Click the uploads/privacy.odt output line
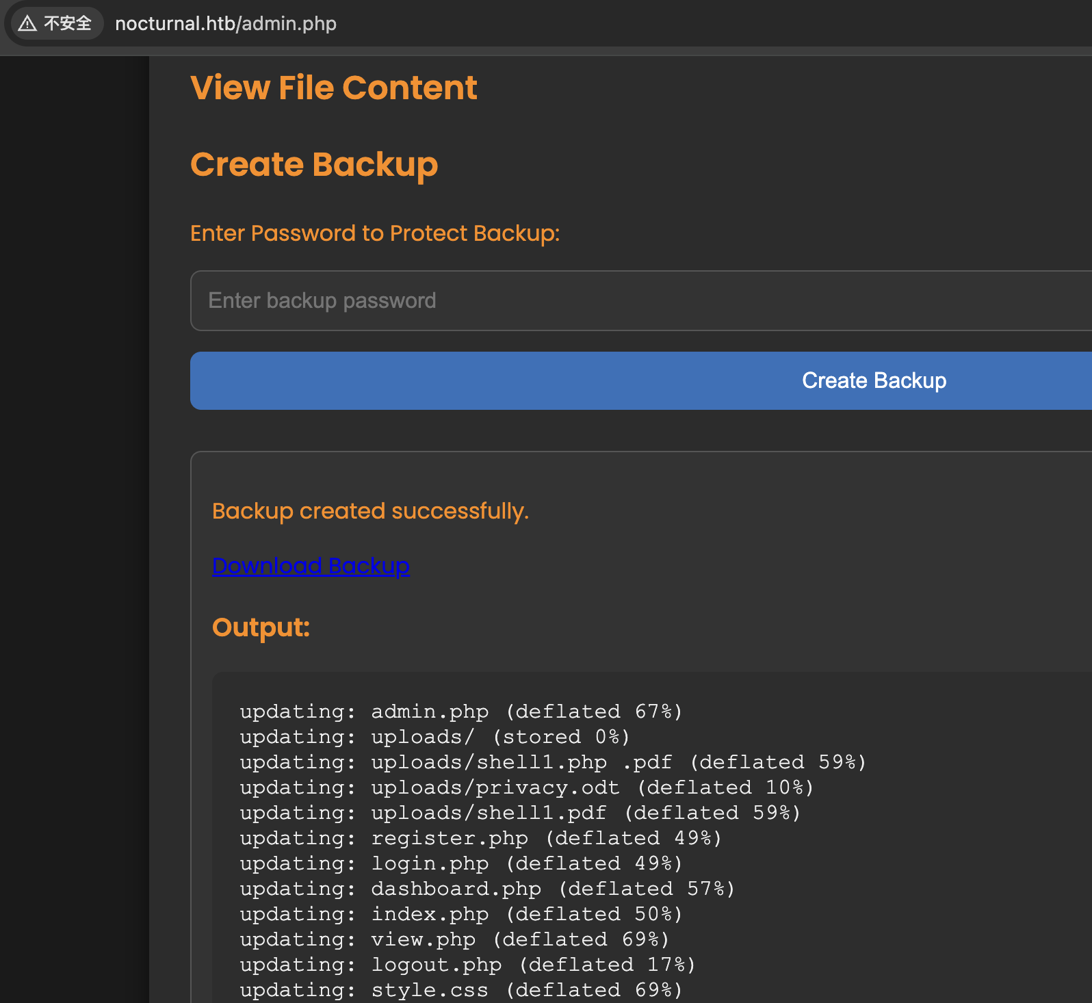The width and height of the screenshot is (1092, 1003). [x=527, y=787]
